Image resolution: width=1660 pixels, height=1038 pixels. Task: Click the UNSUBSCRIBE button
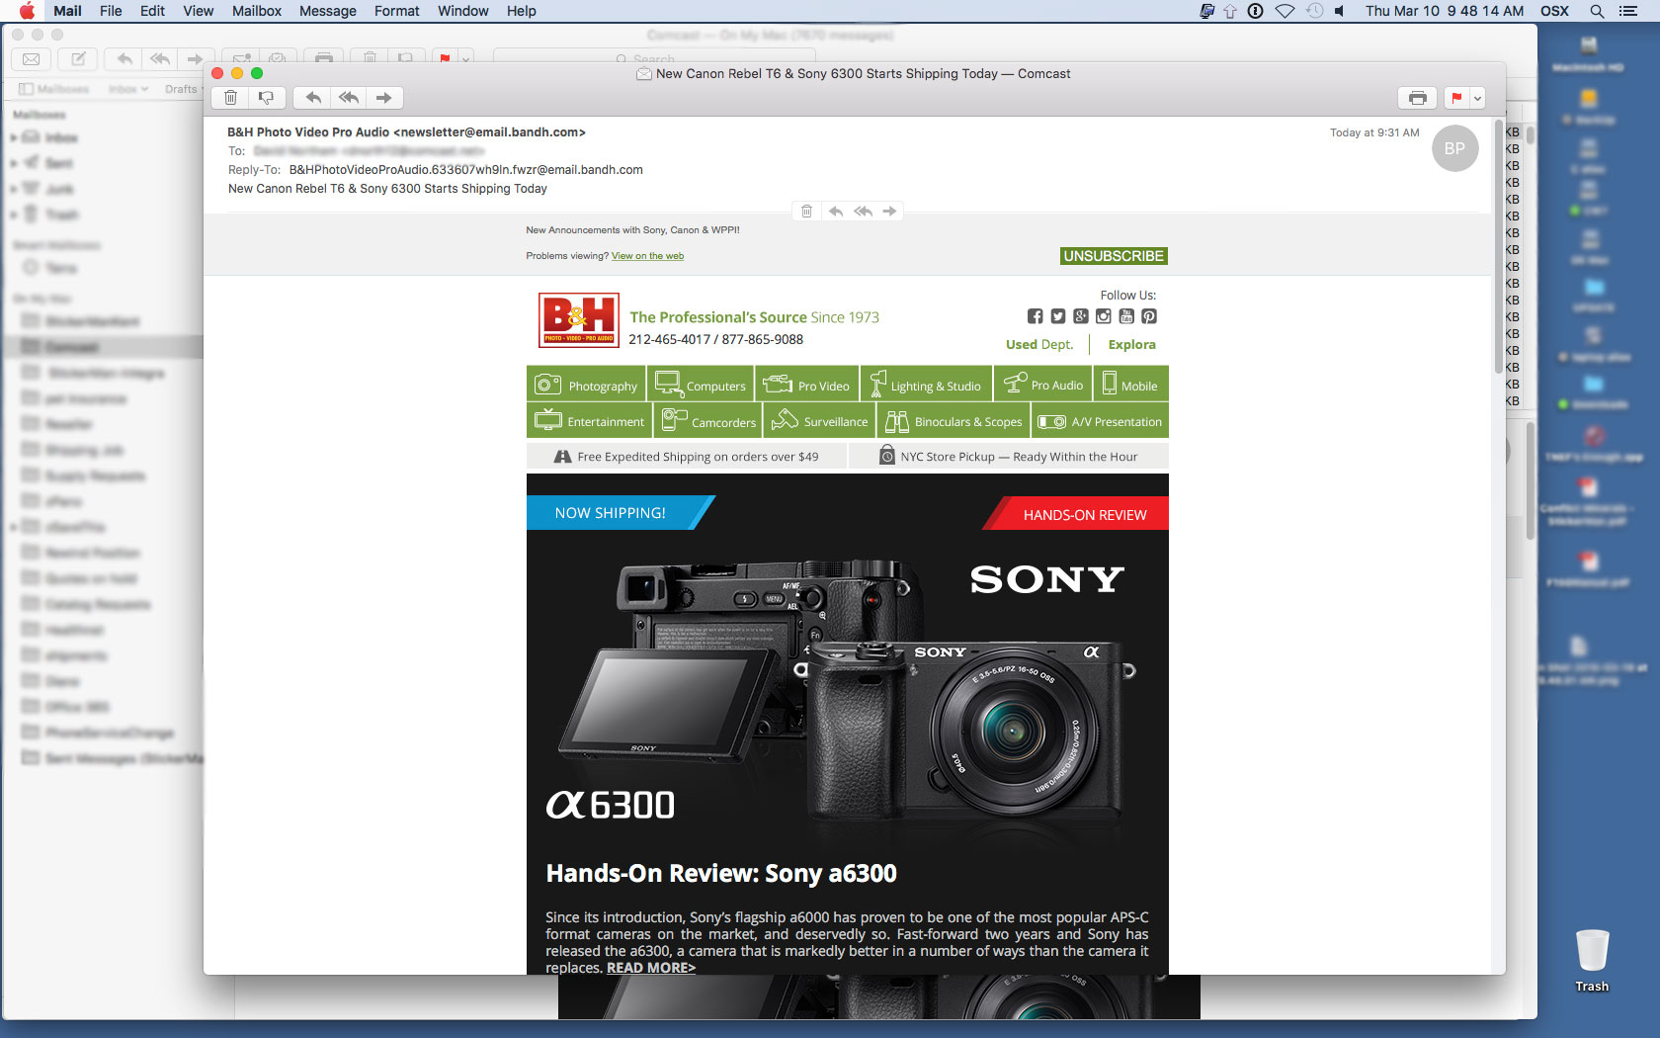click(1114, 256)
